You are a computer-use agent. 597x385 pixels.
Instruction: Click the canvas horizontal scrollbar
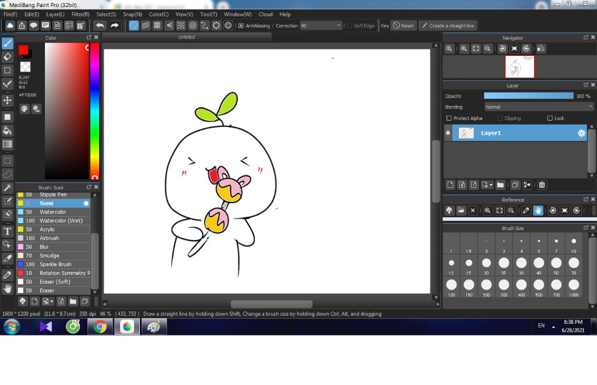(x=271, y=304)
